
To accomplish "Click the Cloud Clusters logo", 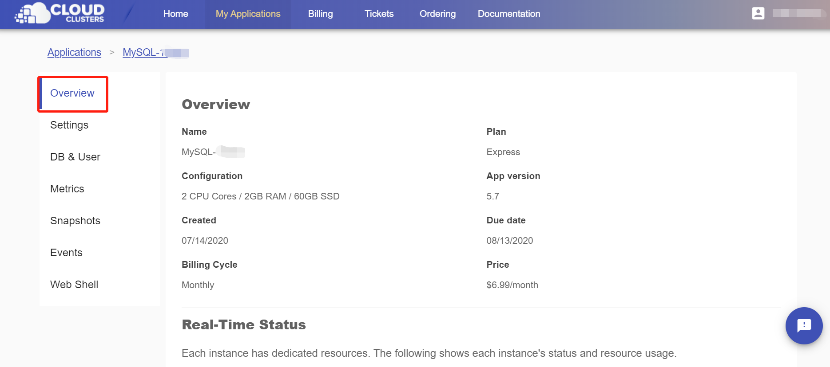I will pyautogui.click(x=60, y=13).
